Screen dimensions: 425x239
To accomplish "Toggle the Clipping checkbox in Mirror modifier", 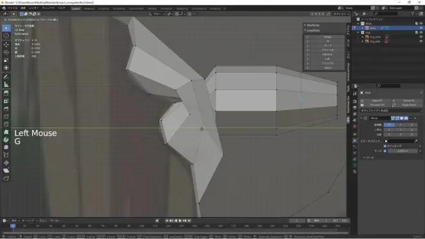I will (x=385, y=146).
